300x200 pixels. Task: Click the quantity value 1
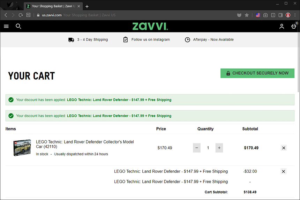pos(208,148)
